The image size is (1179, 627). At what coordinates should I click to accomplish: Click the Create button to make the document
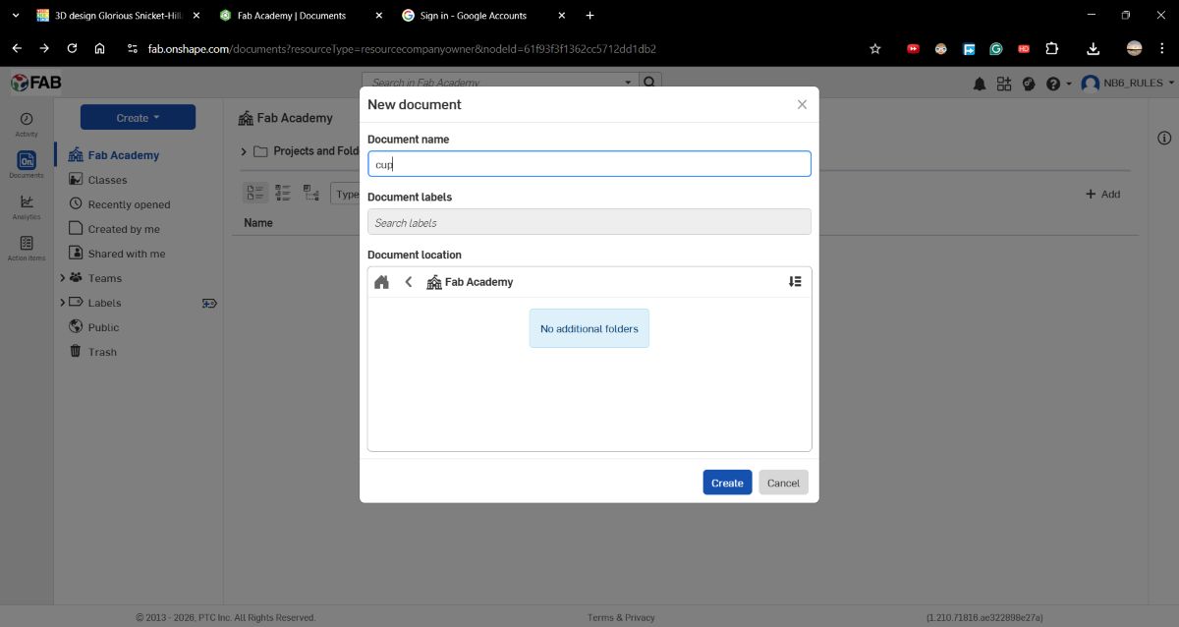(x=726, y=483)
